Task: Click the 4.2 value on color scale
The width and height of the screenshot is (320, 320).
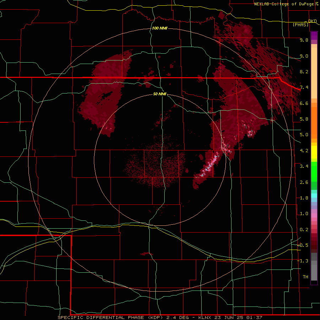Action: [304, 151]
